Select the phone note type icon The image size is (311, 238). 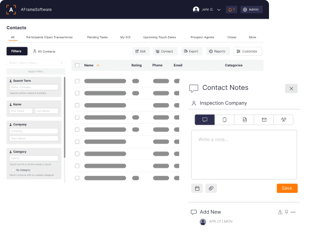tap(224, 120)
